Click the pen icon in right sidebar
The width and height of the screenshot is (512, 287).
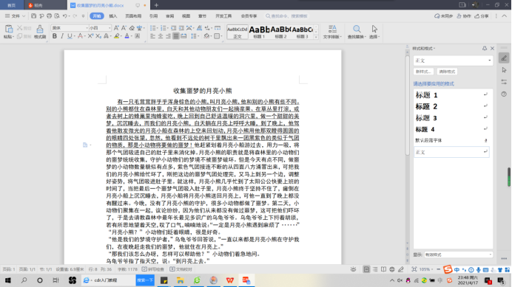(504, 58)
